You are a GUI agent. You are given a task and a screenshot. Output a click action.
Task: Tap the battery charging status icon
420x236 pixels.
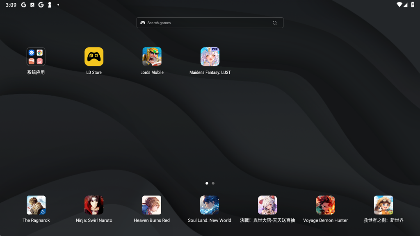pos(413,5)
